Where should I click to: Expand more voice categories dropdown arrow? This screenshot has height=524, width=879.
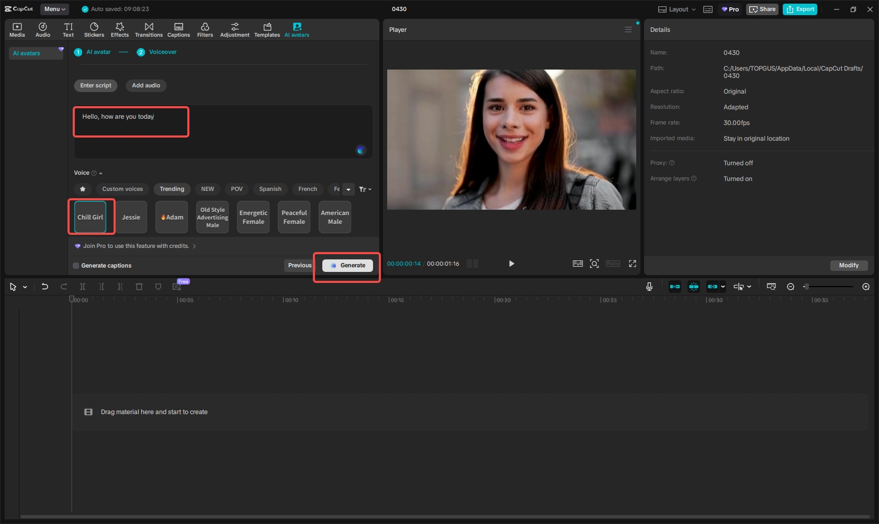348,189
